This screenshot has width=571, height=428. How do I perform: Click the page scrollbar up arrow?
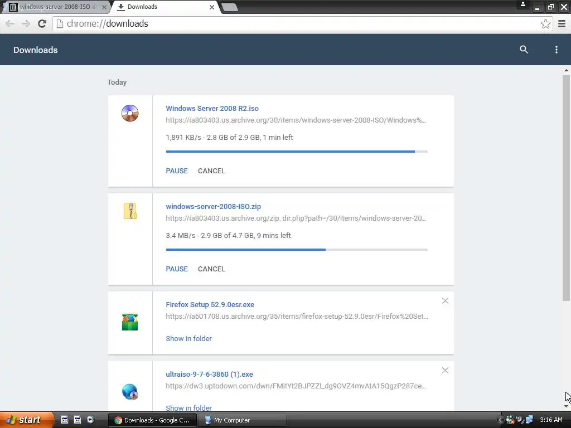pos(566,70)
